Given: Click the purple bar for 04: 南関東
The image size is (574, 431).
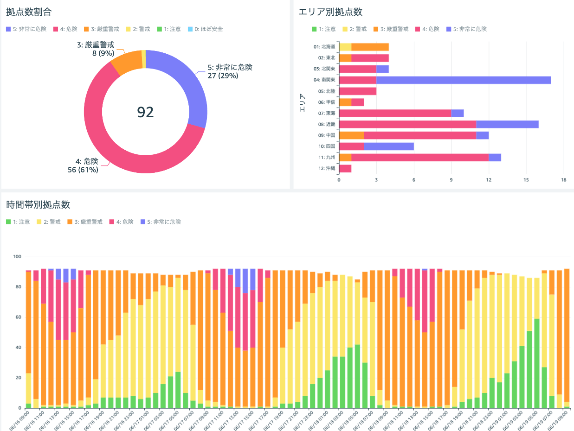Looking at the screenshot, I should pyautogui.click(x=463, y=80).
